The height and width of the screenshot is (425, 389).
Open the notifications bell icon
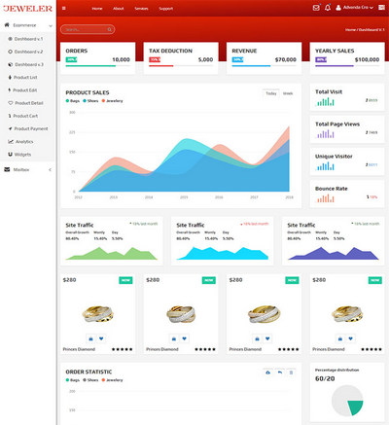click(328, 8)
